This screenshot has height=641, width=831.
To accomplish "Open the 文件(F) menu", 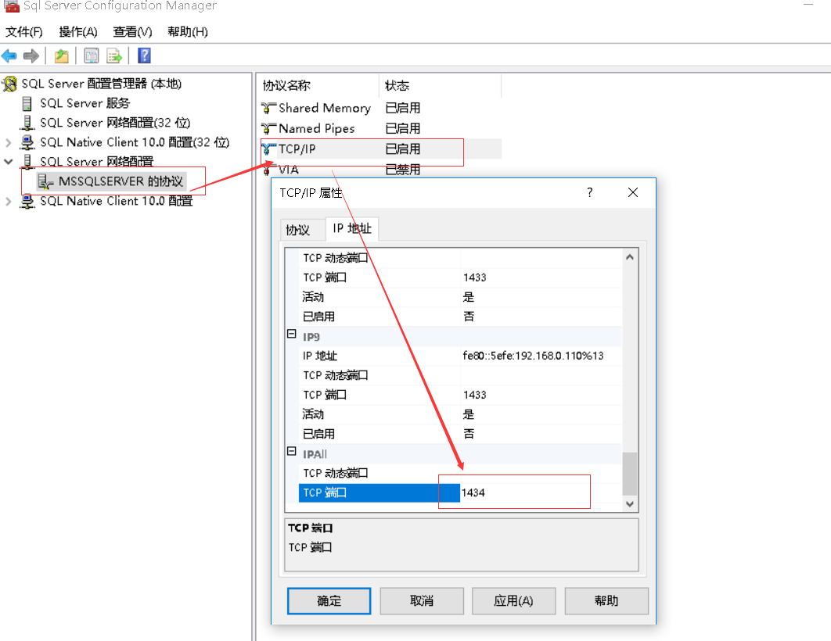I will pos(24,32).
